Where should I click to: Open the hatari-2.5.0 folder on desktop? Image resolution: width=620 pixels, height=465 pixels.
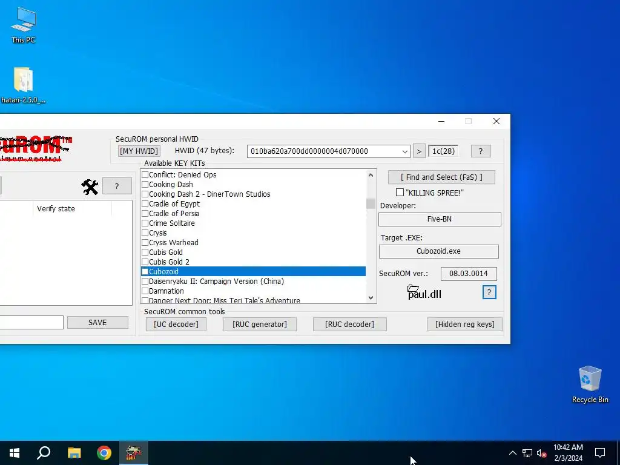pyautogui.click(x=24, y=85)
